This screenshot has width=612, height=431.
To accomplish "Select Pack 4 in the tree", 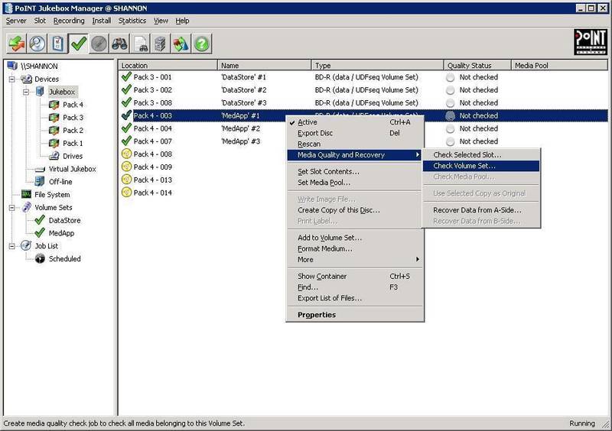I will click(x=73, y=105).
